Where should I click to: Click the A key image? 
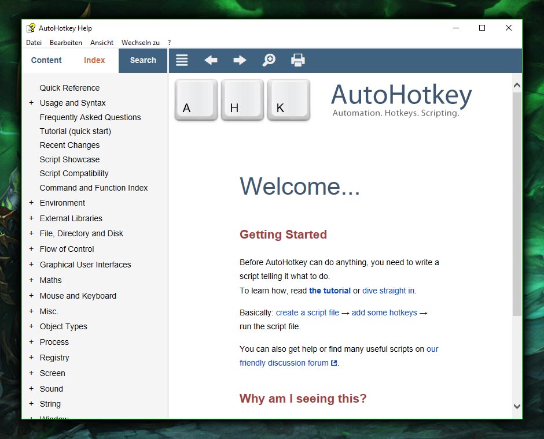[196, 100]
